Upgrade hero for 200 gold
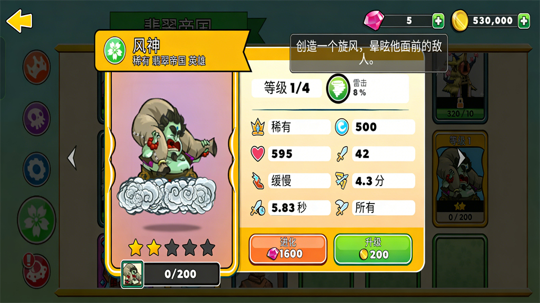This screenshot has width=540, height=303. [x=372, y=249]
